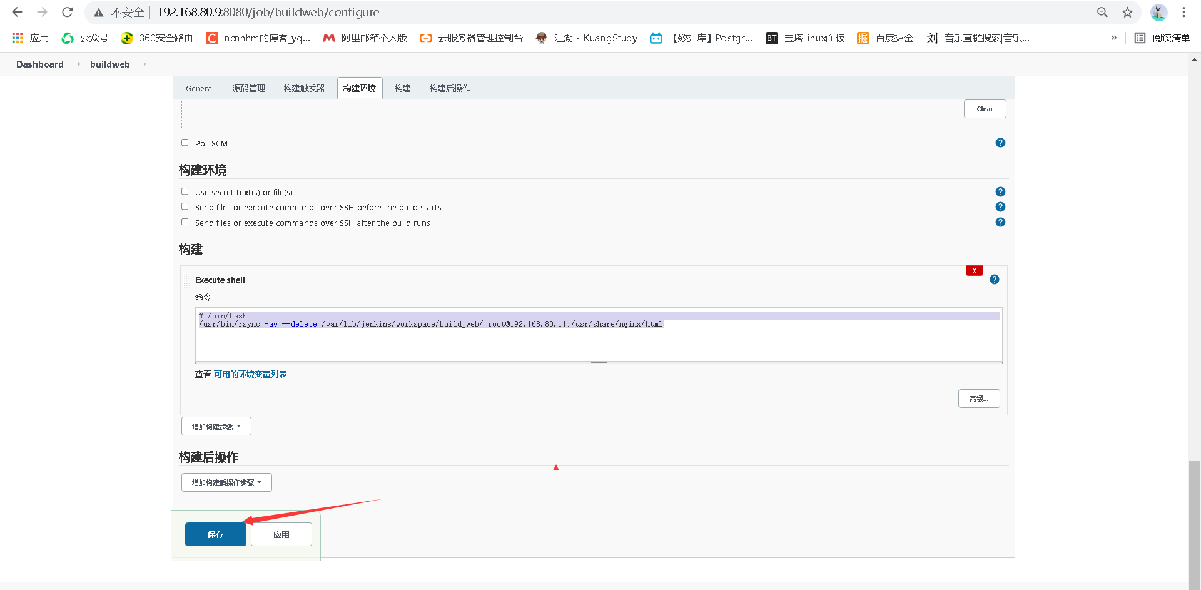Open help for Poll SCM option
The image size is (1201, 590).
(x=1000, y=143)
